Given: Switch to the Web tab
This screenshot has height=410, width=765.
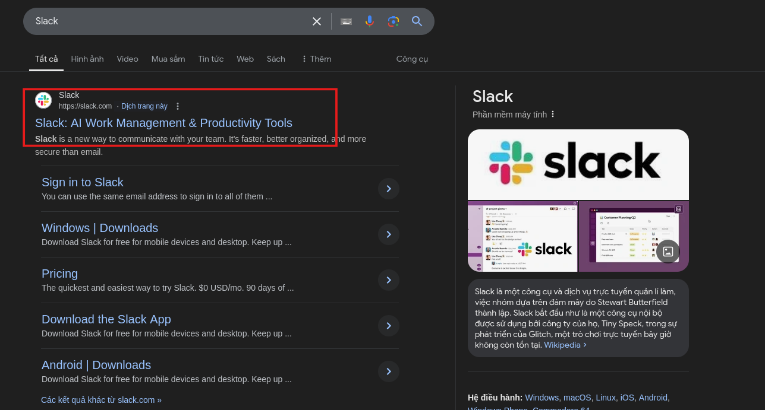Looking at the screenshot, I should coord(245,59).
